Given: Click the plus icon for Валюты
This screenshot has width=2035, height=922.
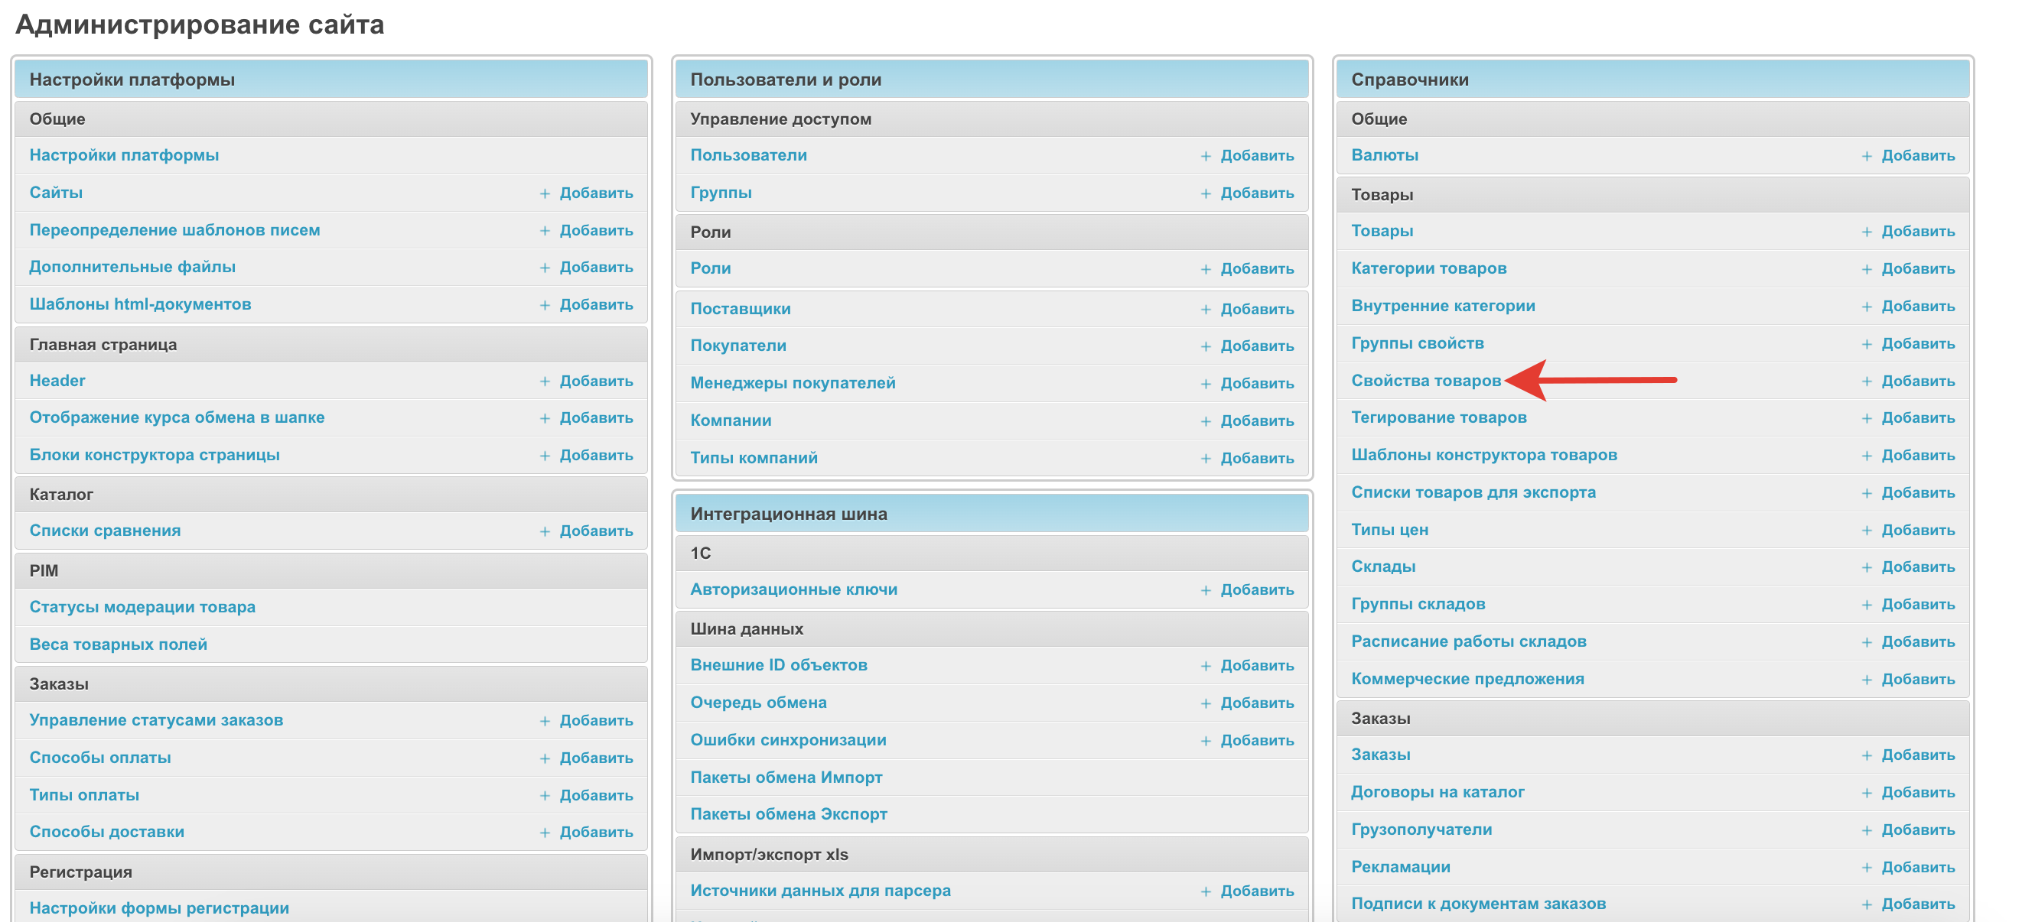Looking at the screenshot, I should [1867, 156].
